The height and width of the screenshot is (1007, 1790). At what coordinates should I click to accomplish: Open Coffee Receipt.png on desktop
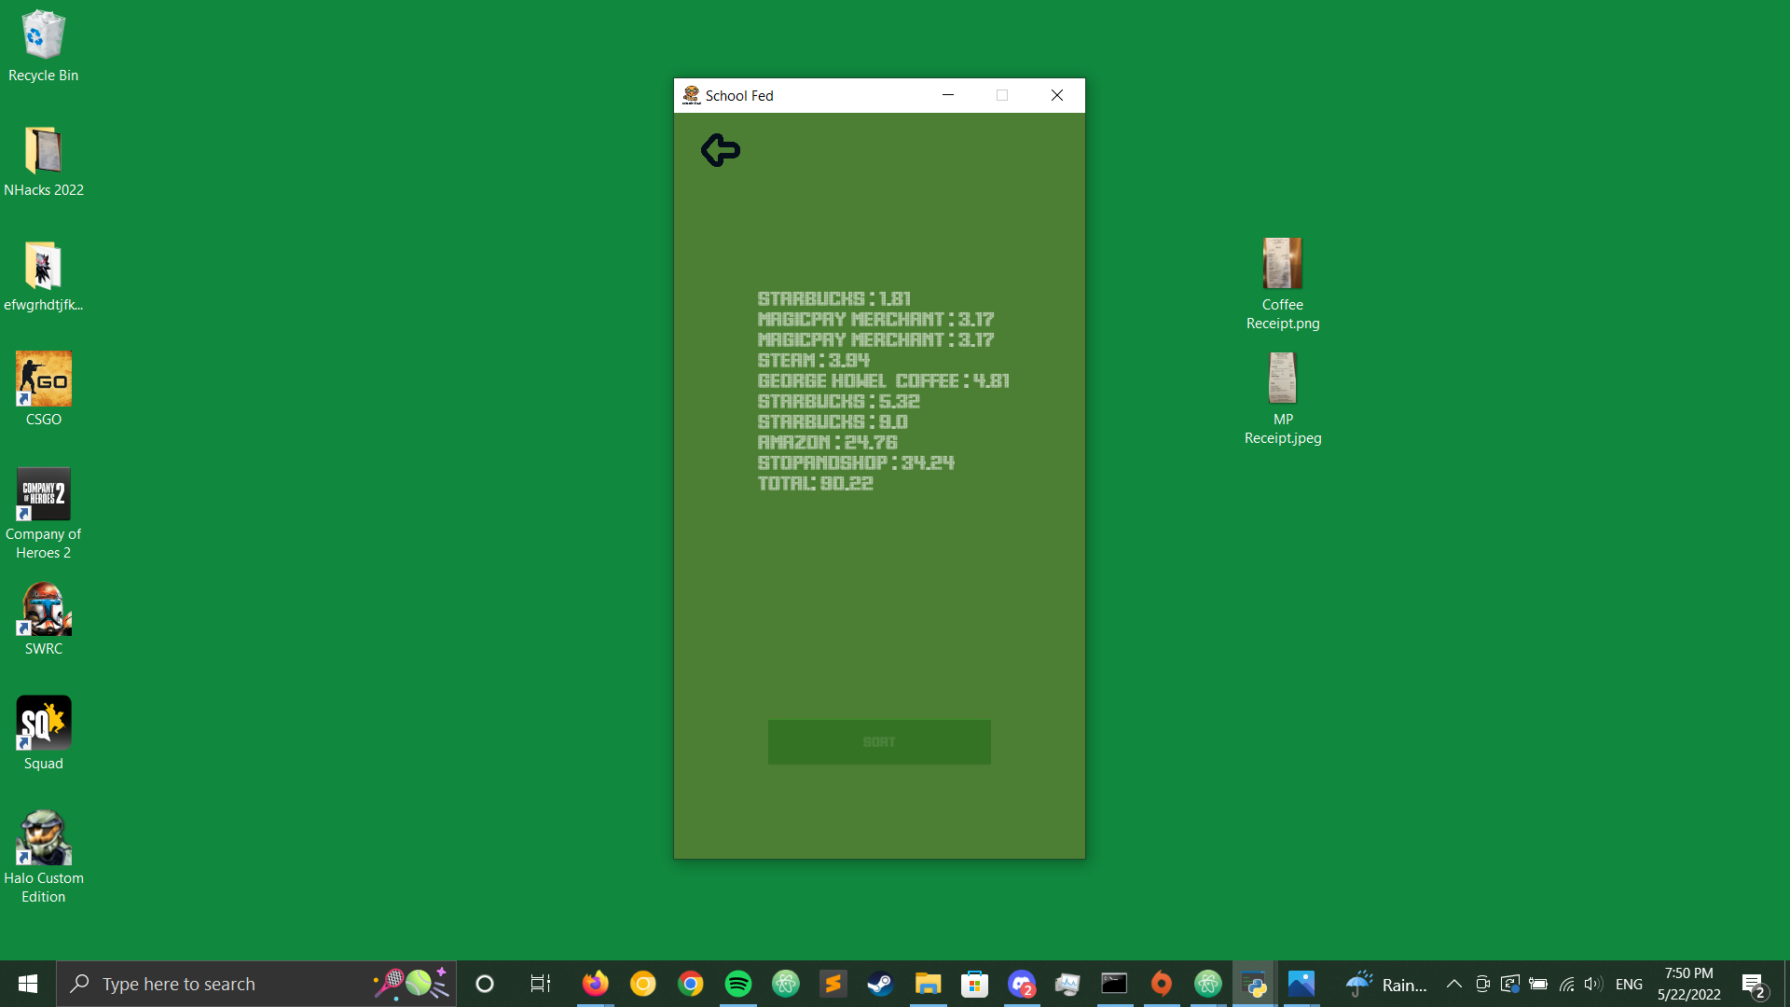1282,264
